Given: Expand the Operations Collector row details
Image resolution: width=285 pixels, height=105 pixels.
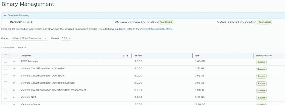Looking at the screenshot, I should (14, 83).
